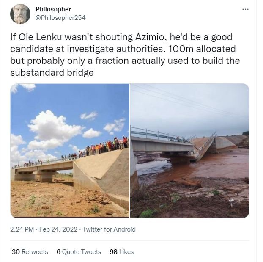Open the Twitter for Android source link
Image resolution: width=263 pixels, height=262 pixels.
point(109,229)
